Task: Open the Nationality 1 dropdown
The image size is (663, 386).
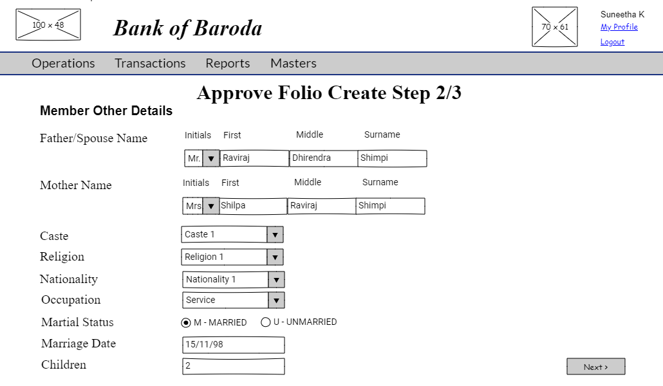Action: (276, 279)
